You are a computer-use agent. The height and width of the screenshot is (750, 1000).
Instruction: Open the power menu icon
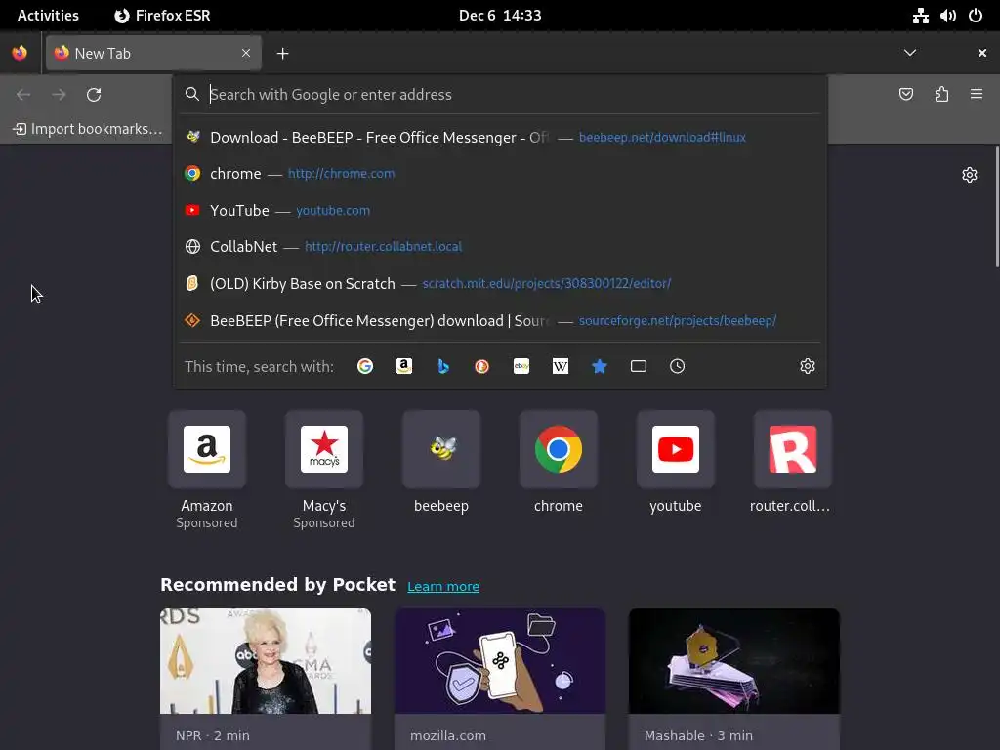coord(976,16)
